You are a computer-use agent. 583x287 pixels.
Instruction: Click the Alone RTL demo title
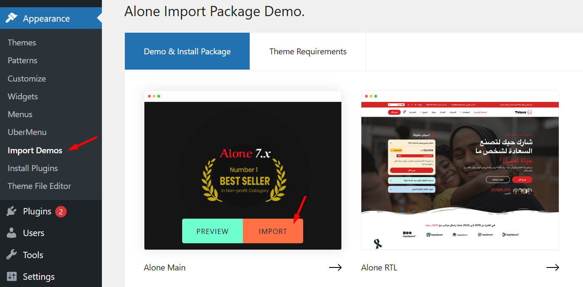point(379,267)
